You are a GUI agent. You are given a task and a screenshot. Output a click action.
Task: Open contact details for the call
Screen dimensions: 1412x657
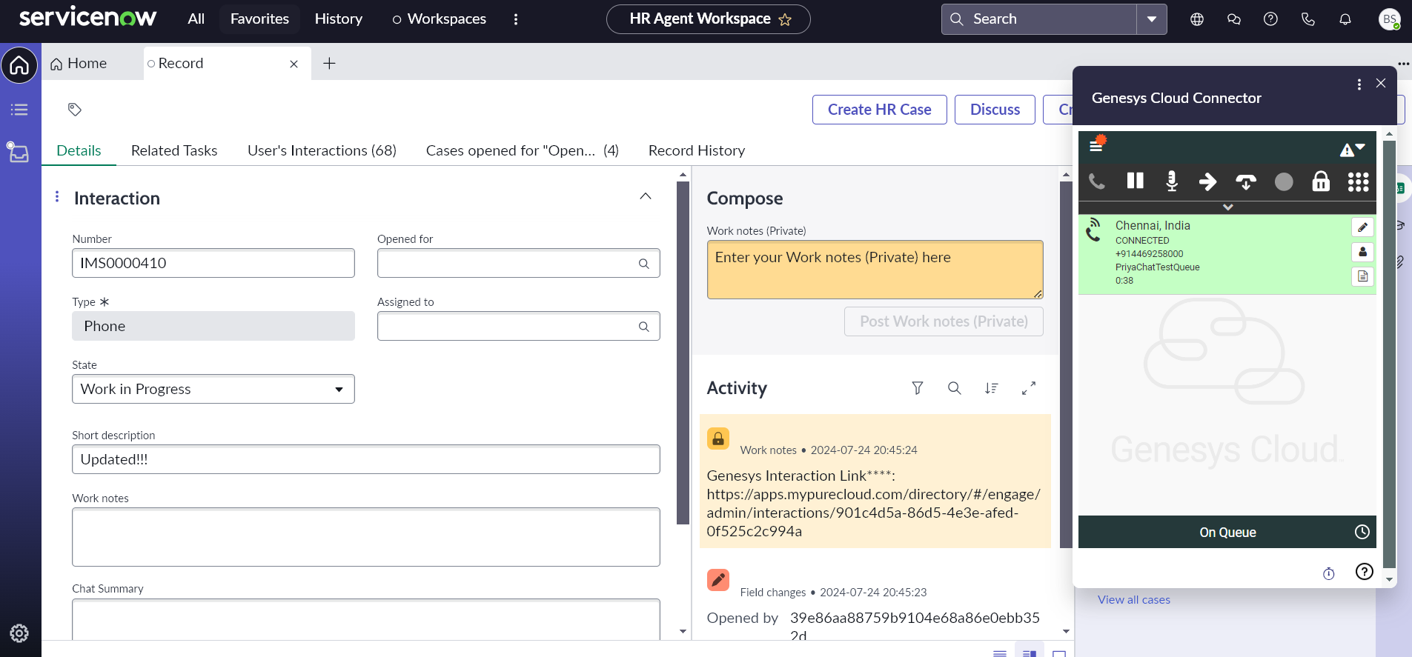[1362, 252]
